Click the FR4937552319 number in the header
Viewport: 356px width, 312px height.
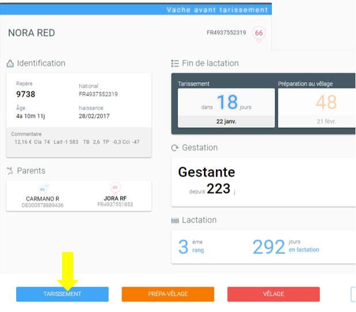[x=226, y=33]
